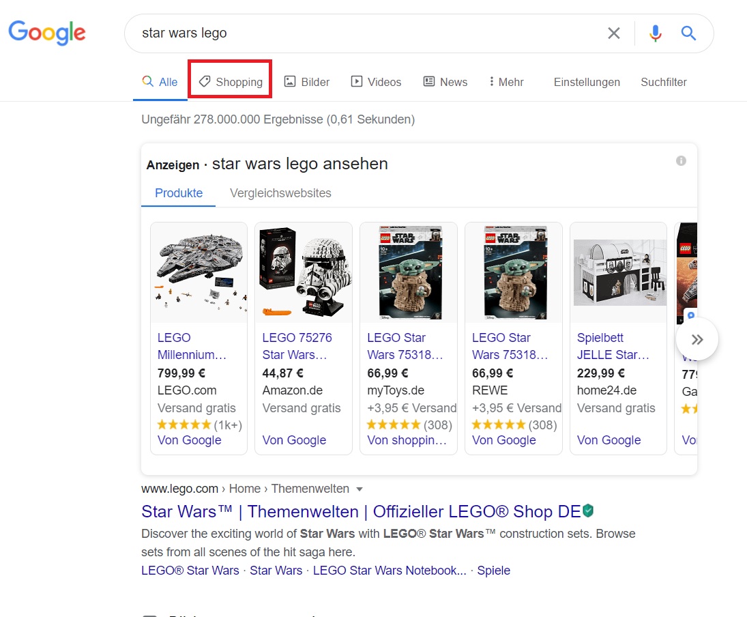Click into the search text field
The height and width of the screenshot is (617, 747).
pyautogui.click(x=362, y=33)
